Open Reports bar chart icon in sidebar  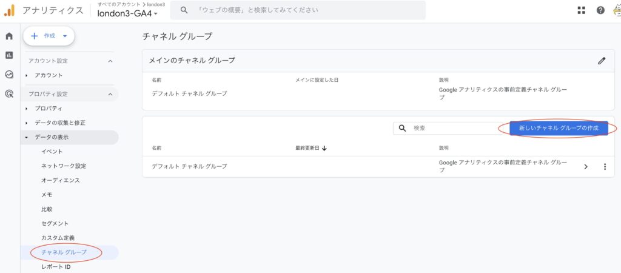coord(9,55)
